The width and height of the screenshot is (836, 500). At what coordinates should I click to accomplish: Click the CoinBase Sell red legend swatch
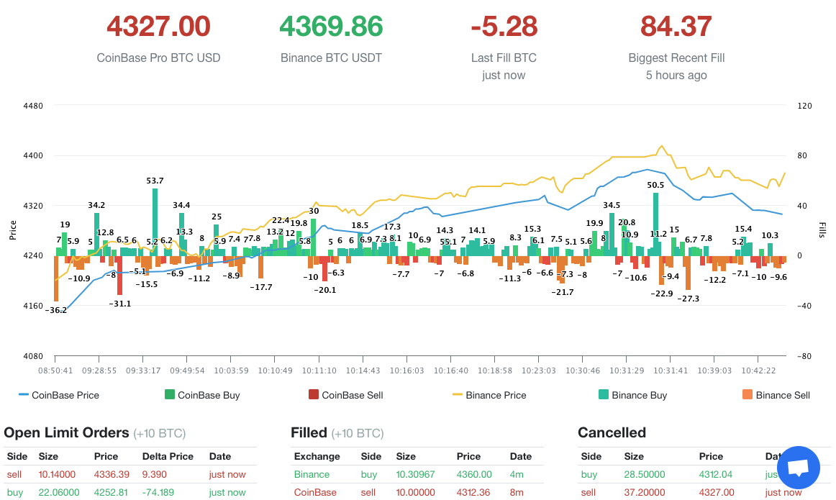tap(314, 394)
